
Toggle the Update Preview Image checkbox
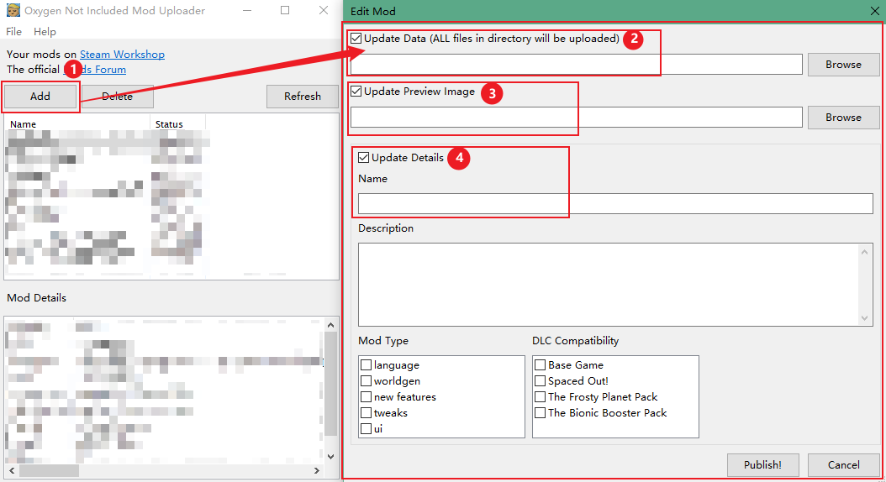click(x=356, y=92)
